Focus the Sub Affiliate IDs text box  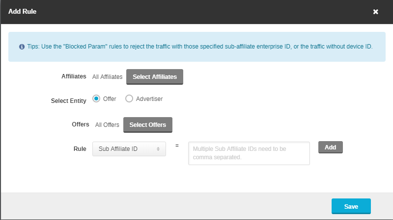[249, 153]
